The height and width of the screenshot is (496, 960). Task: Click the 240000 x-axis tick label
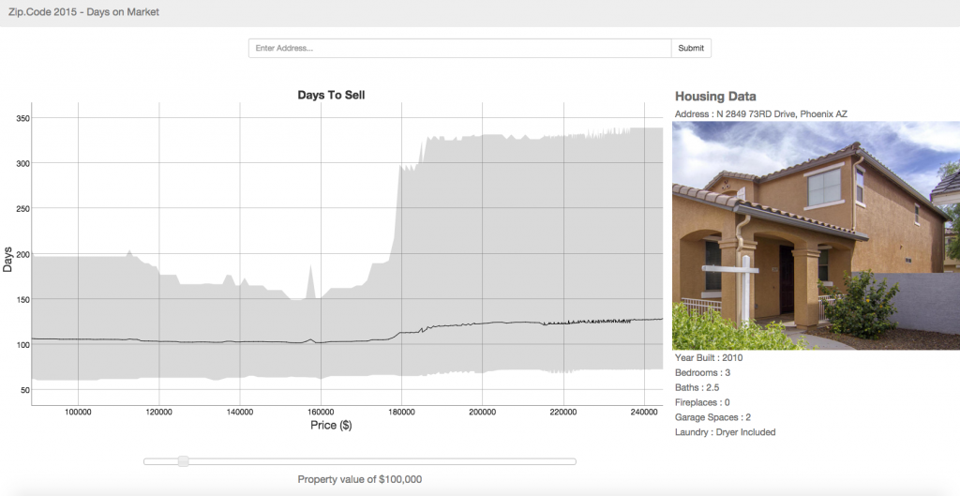tap(643, 413)
